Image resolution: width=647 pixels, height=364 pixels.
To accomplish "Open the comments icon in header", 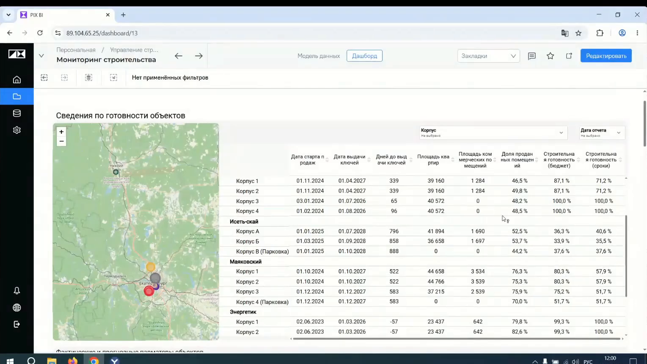I will [532, 56].
